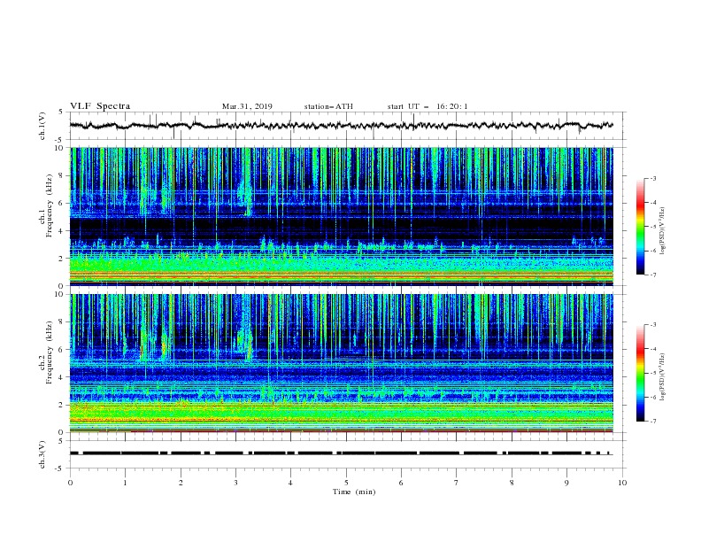The height and width of the screenshot is (542, 701).
Task: Click the '-5' tick on ch.1 voltage axis
Action: pos(59,140)
